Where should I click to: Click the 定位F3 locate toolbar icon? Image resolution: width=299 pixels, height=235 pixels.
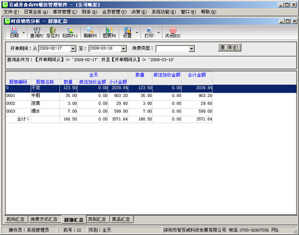(53, 32)
